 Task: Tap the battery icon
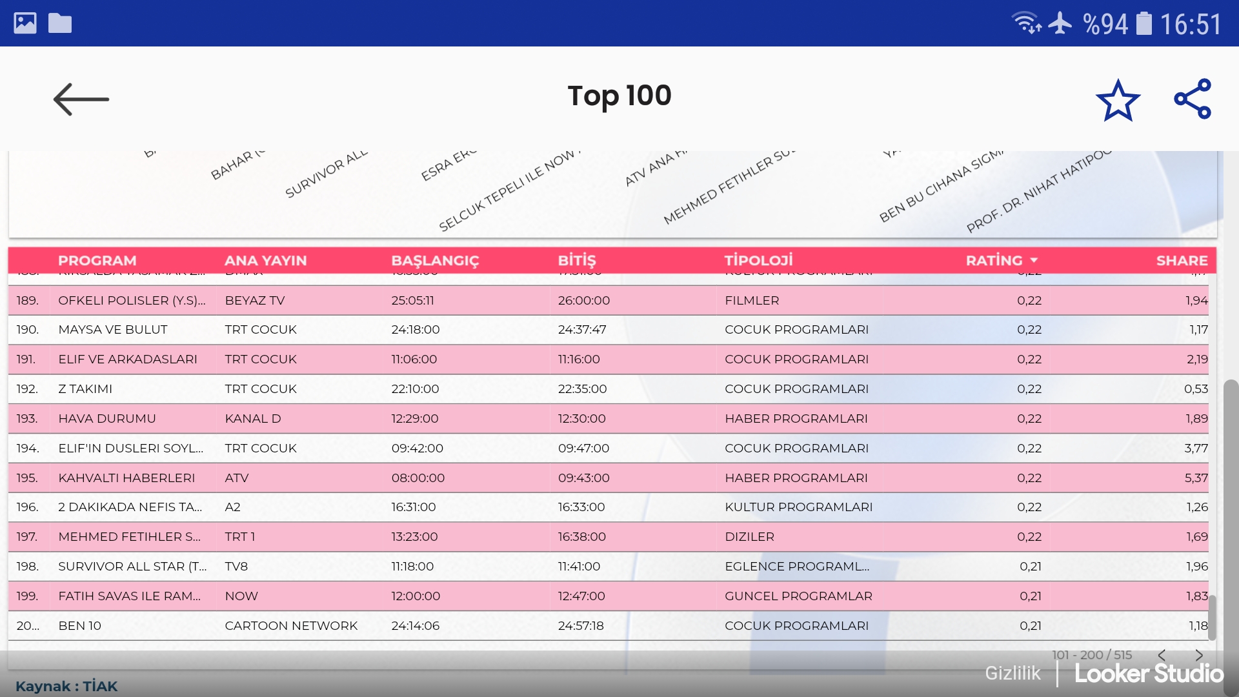tap(1143, 23)
